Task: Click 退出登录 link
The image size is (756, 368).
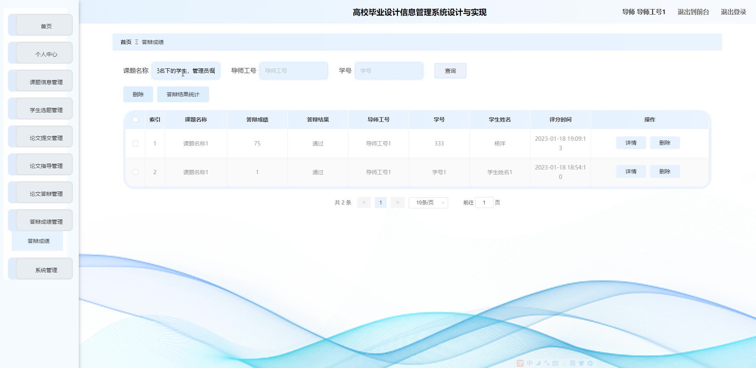Action: pos(733,12)
